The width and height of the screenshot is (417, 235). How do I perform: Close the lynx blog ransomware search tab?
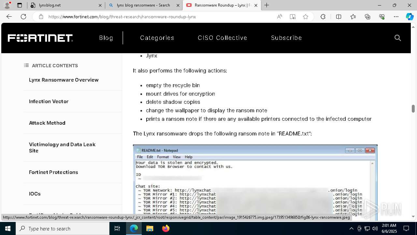point(178,5)
